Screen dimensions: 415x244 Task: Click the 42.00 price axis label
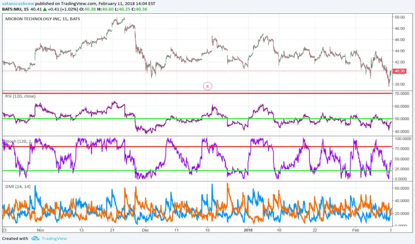400,62
